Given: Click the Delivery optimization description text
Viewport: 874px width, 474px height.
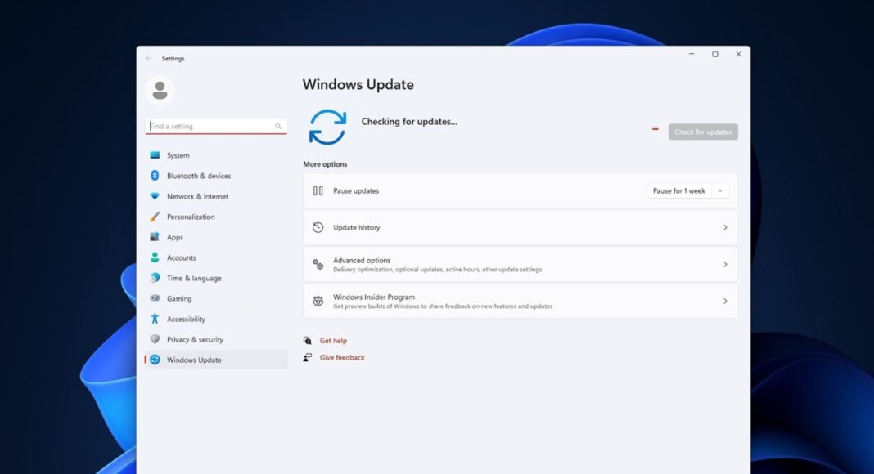Looking at the screenshot, I should point(437,269).
